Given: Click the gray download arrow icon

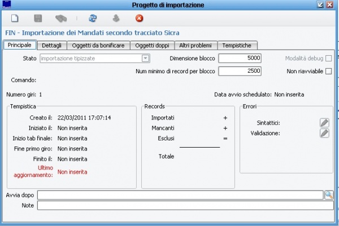Looking at the screenshot, I should (x=116, y=19).
